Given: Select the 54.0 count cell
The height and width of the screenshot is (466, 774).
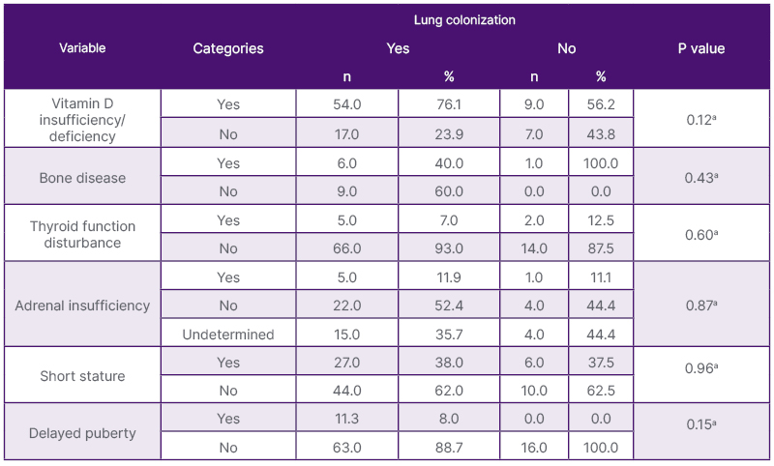Looking at the screenshot, I should (x=347, y=104).
